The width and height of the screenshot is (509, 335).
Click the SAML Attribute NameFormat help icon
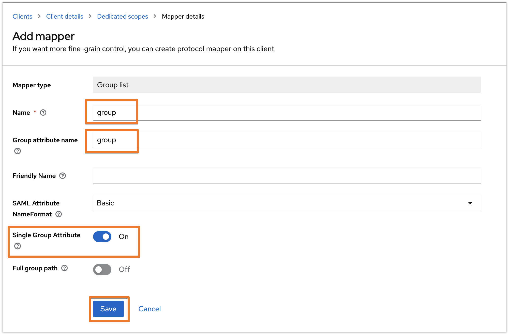pyautogui.click(x=59, y=214)
